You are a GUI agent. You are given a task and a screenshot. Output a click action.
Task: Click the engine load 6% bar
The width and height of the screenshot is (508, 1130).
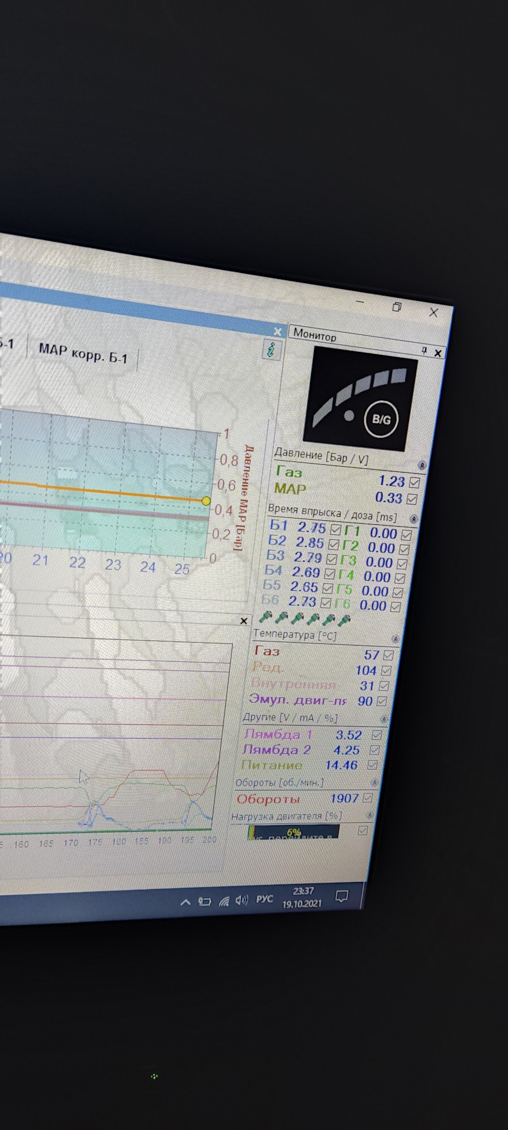pos(293,832)
